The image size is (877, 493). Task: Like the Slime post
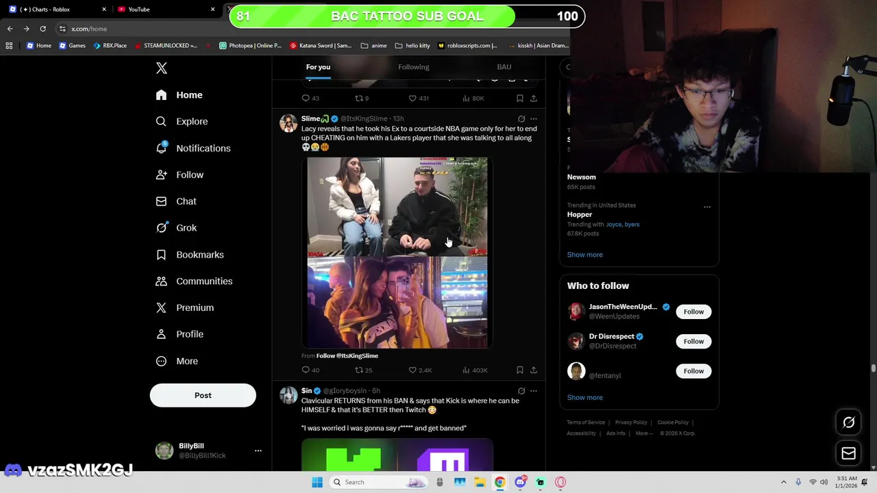420,370
